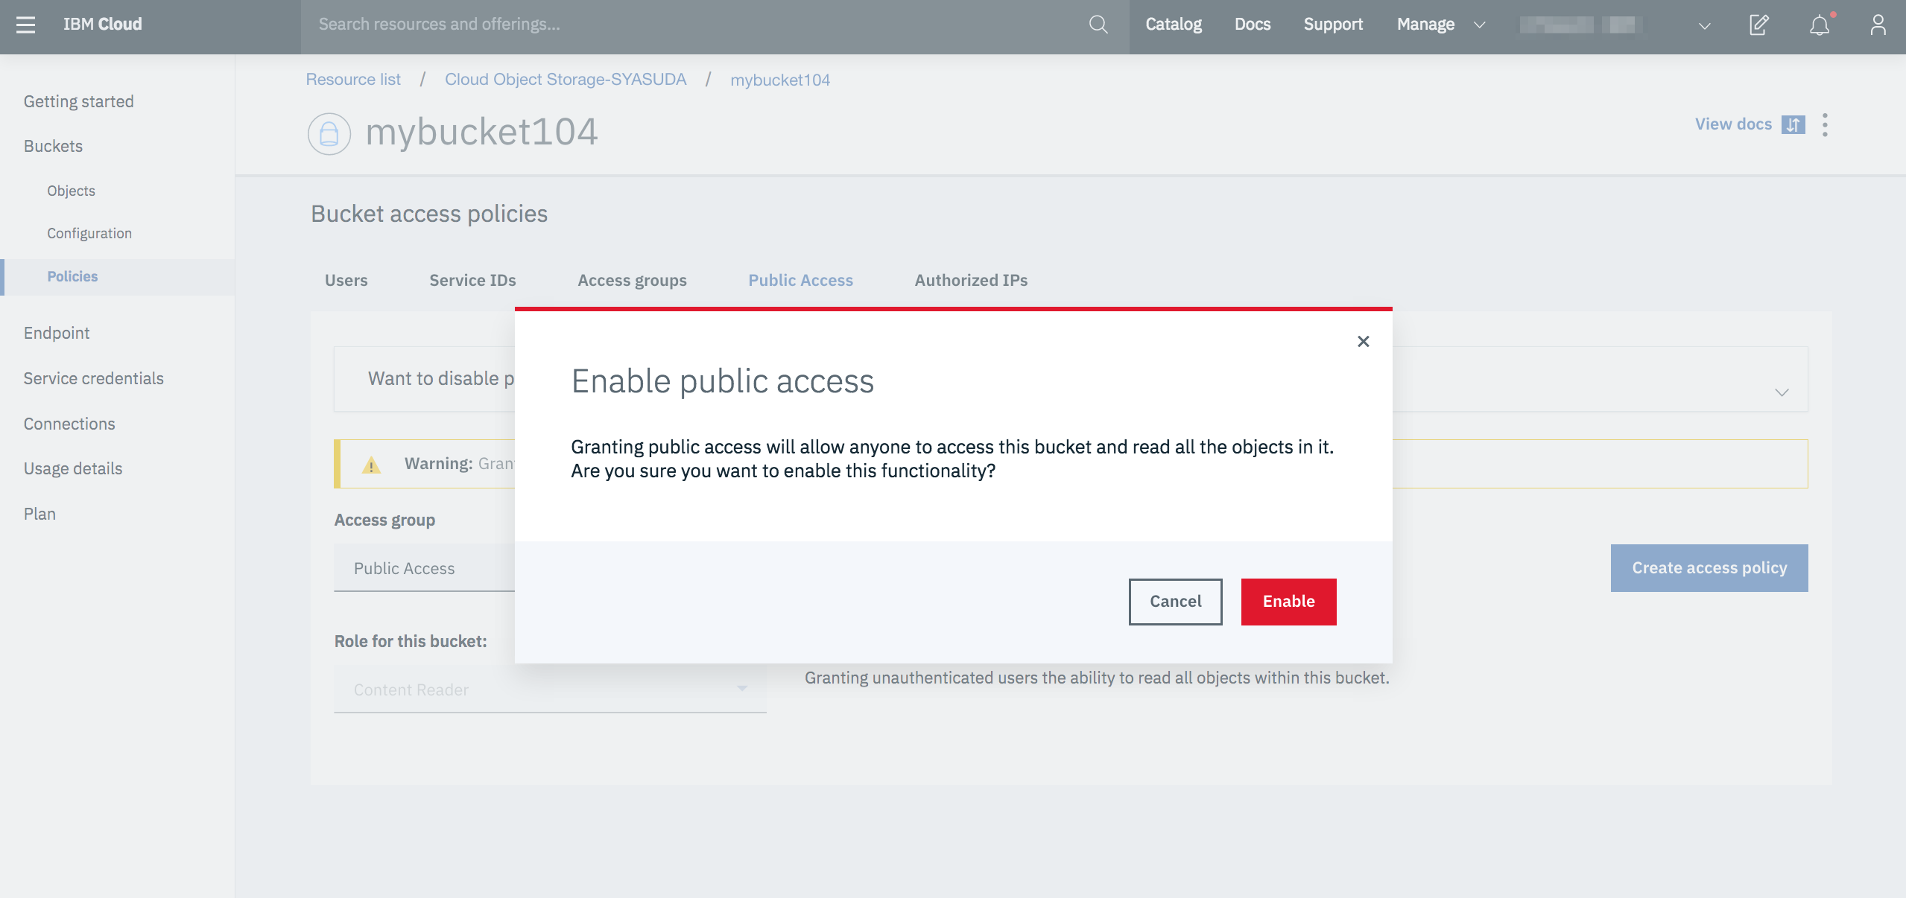Open Plan in sidebar
The image size is (1906, 898).
tap(40, 514)
